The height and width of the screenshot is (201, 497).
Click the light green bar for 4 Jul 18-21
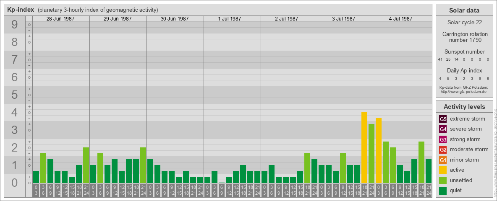point(421,162)
